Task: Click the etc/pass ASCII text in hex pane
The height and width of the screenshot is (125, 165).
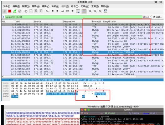Action: pyautogui.click(x=100, y=94)
